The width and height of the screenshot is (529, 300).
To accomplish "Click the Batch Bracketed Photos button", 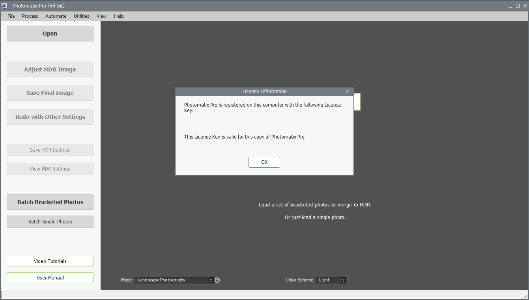I will [50, 202].
